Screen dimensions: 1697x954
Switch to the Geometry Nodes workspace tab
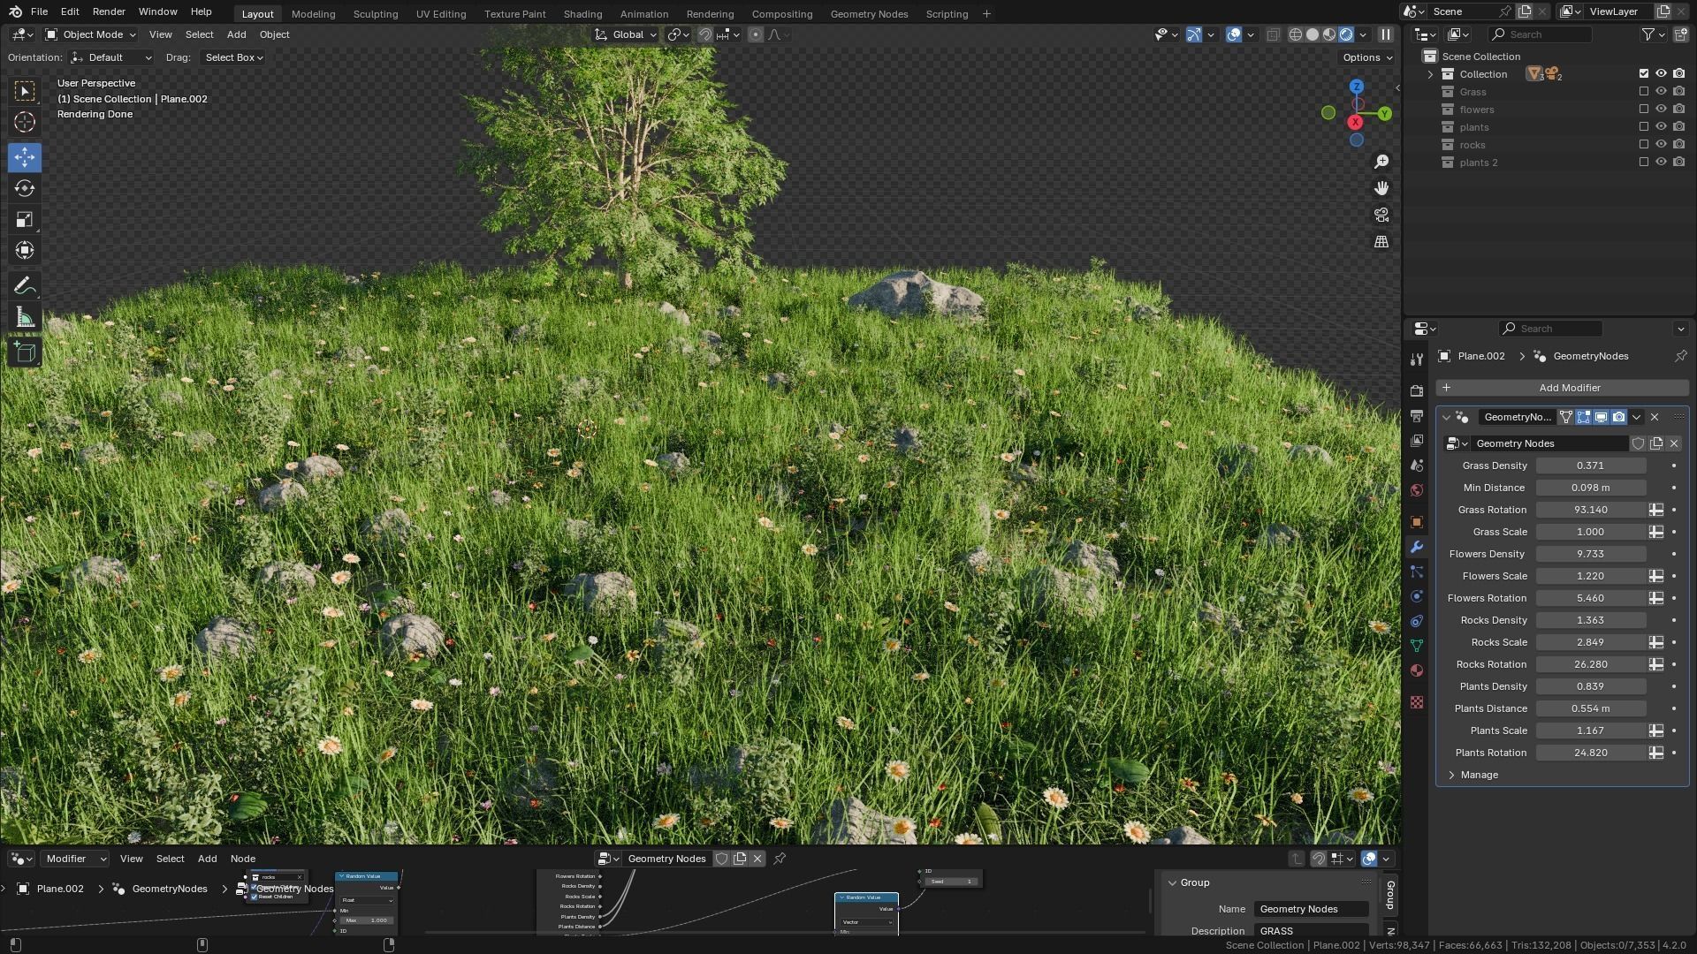pyautogui.click(x=869, y=14)
